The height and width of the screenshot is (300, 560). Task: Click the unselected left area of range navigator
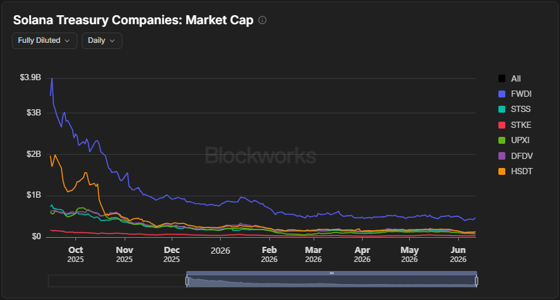point(117,281)
